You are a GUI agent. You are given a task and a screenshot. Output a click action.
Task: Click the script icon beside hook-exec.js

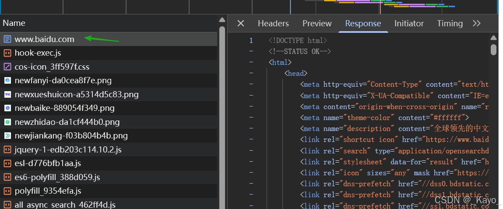(7, 53)
